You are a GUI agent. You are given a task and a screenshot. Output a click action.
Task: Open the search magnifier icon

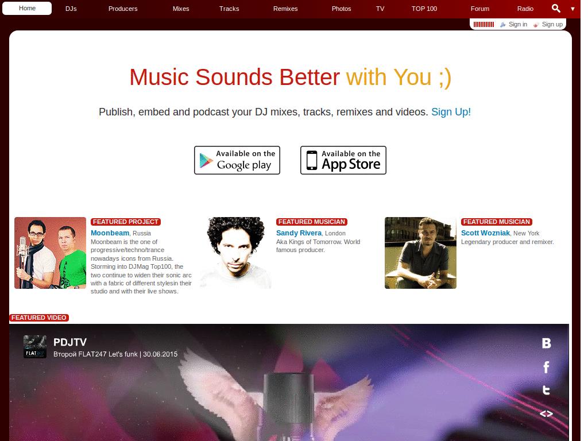[556, 8]
